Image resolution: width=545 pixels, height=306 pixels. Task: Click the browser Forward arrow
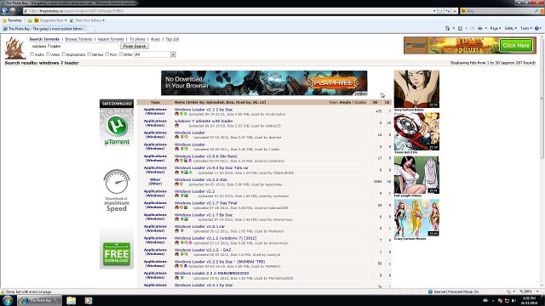point(13,11)
